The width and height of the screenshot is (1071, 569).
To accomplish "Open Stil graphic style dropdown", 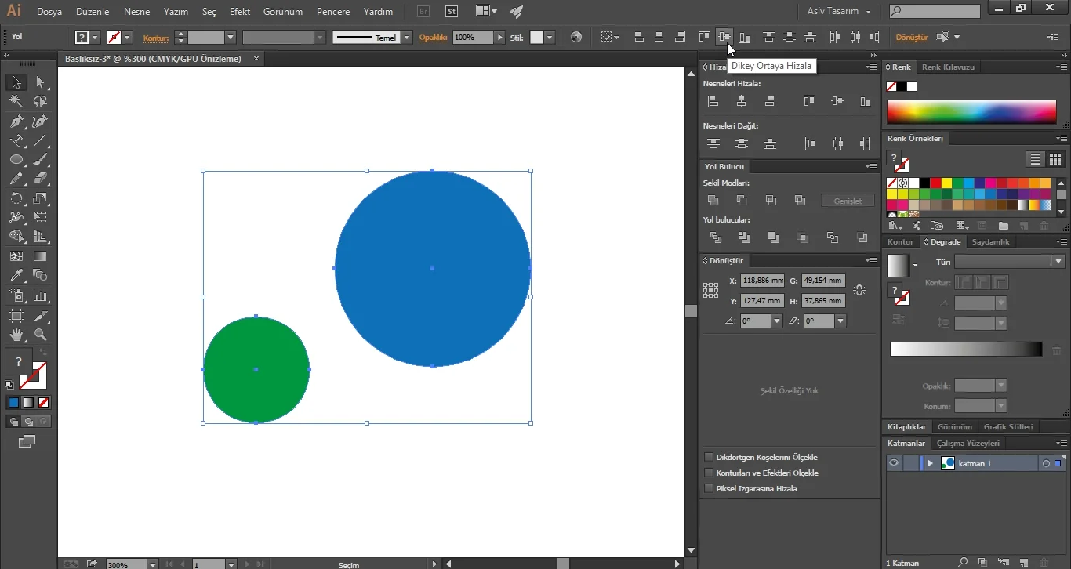I will [550, 37].
